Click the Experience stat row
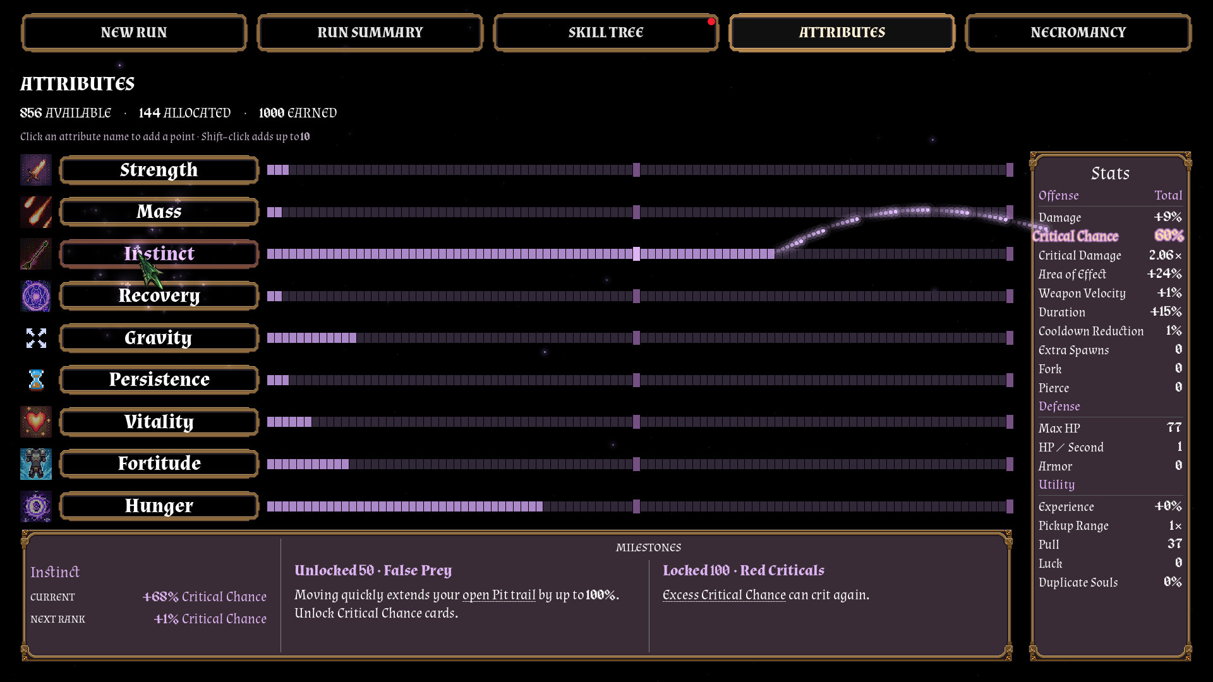The height and width of the screenshot is (682, 1213). tap(1110, 506)
